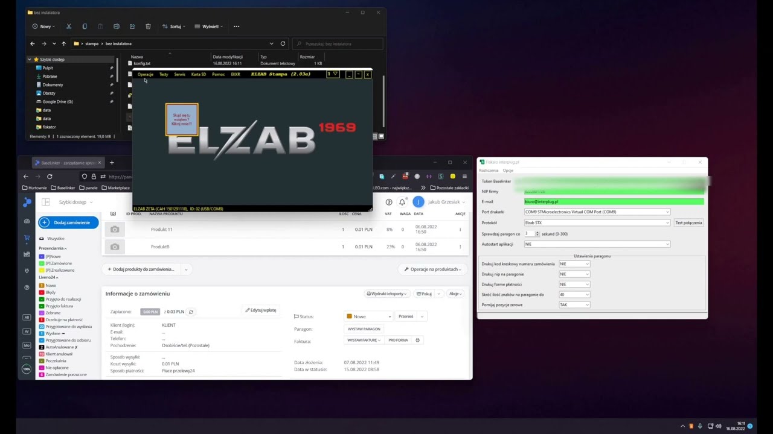This screenshot has height=434, width=773.
Task: Toggle the BaseLinker side panel layout icon
Action: 46,202
